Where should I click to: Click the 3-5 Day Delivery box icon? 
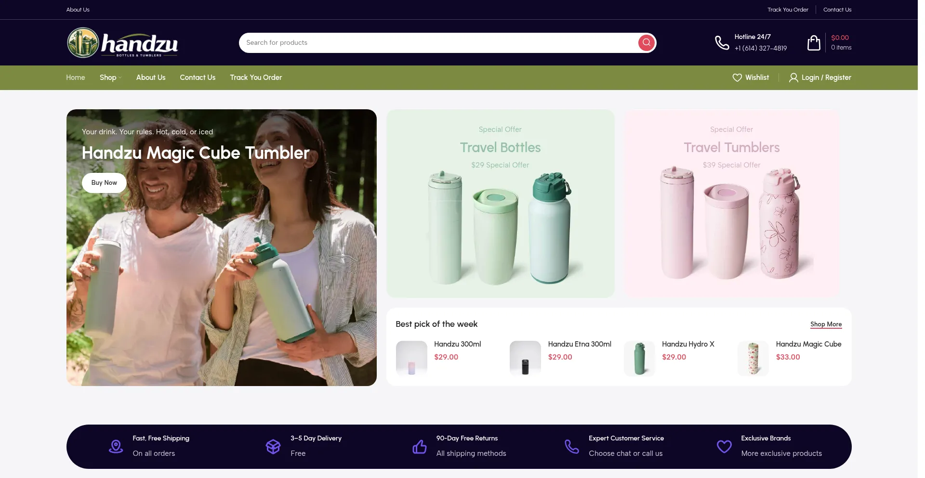pyautogui.click(x=273, y=446)
